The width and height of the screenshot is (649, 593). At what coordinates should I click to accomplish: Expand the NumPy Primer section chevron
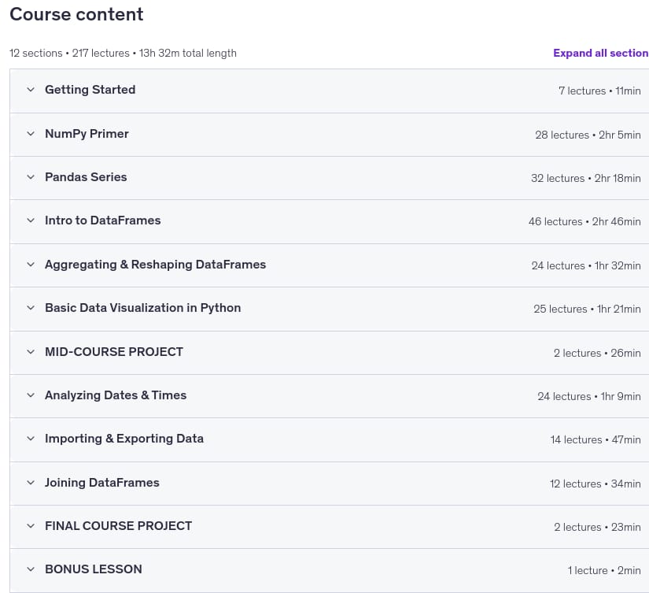point(31,133)
